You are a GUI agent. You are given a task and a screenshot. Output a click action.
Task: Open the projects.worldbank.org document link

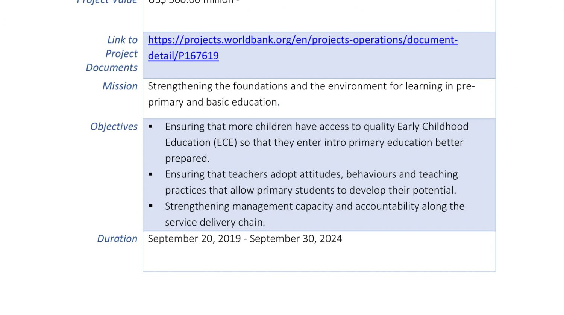click(302, 40)
